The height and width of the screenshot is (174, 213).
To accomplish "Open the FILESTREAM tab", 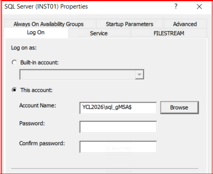I will tap(169, 33).
